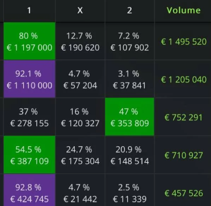Open the 12.7 % draw cell
Image resolution: width=211 pixels, height=206 pixels.
(80, 41)
